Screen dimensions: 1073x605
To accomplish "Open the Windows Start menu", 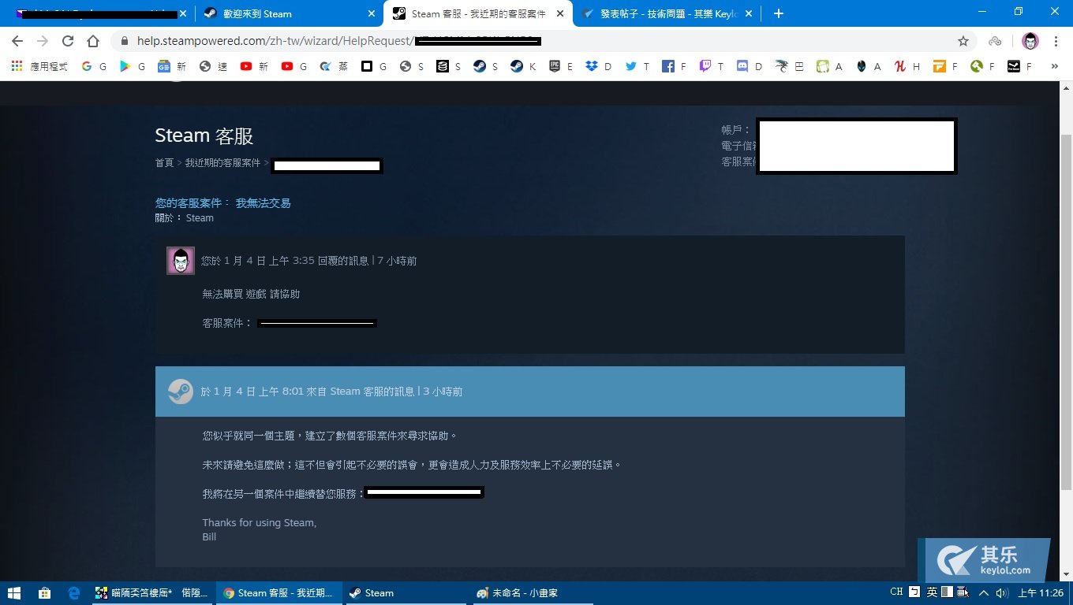I will pyautogui.click(x=13, y=593).
